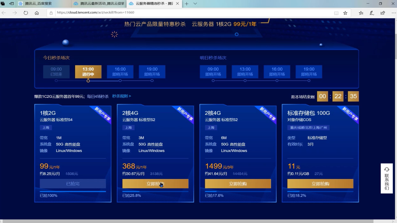Select today's 13:00 进行中 session
This screenshot has height=223, width=397.
click(88, 72)
